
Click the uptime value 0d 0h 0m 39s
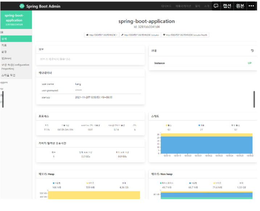(65, 130)
